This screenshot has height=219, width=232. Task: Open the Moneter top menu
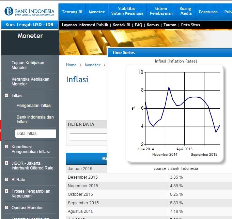[x=97, y=12]
